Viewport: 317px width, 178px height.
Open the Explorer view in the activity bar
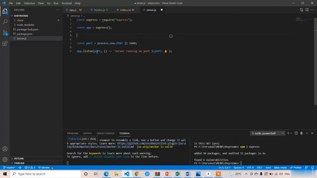pyautogui.click(x=5, y=11)
